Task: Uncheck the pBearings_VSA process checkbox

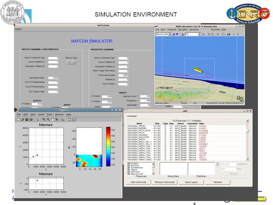Action: coord(129,174)
